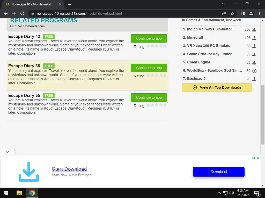Open the Boxhead 2 link
265x198 pixels.
pos(196,79)
